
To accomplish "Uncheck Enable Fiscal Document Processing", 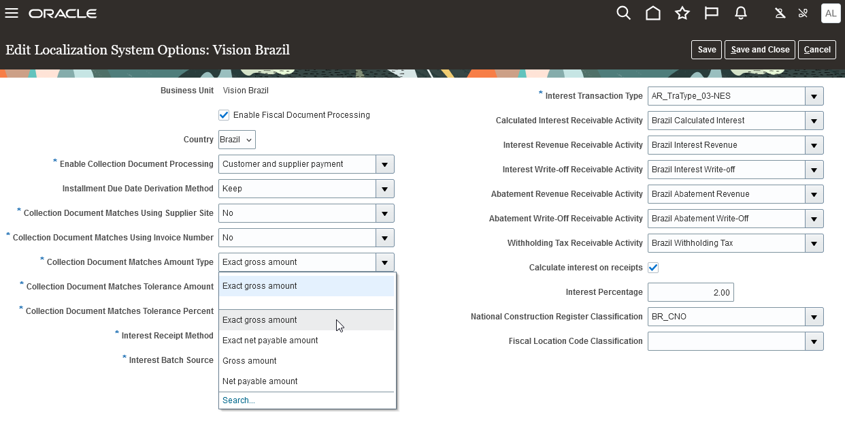I will (x=224, y=115).
